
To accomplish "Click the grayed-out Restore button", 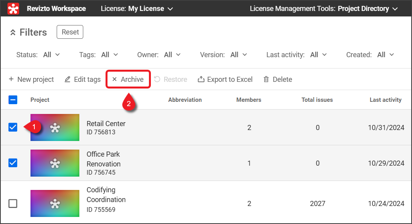I will tap(170, 79).
